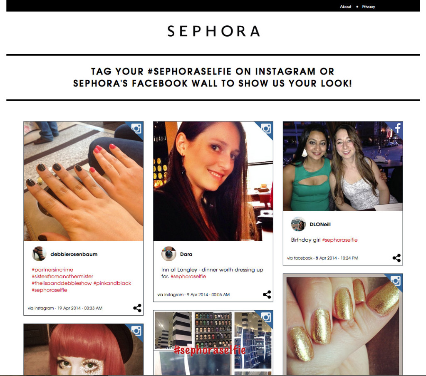426x376 pixels.
Task: Open the Privacy page
Action: (x=369, y=7)
